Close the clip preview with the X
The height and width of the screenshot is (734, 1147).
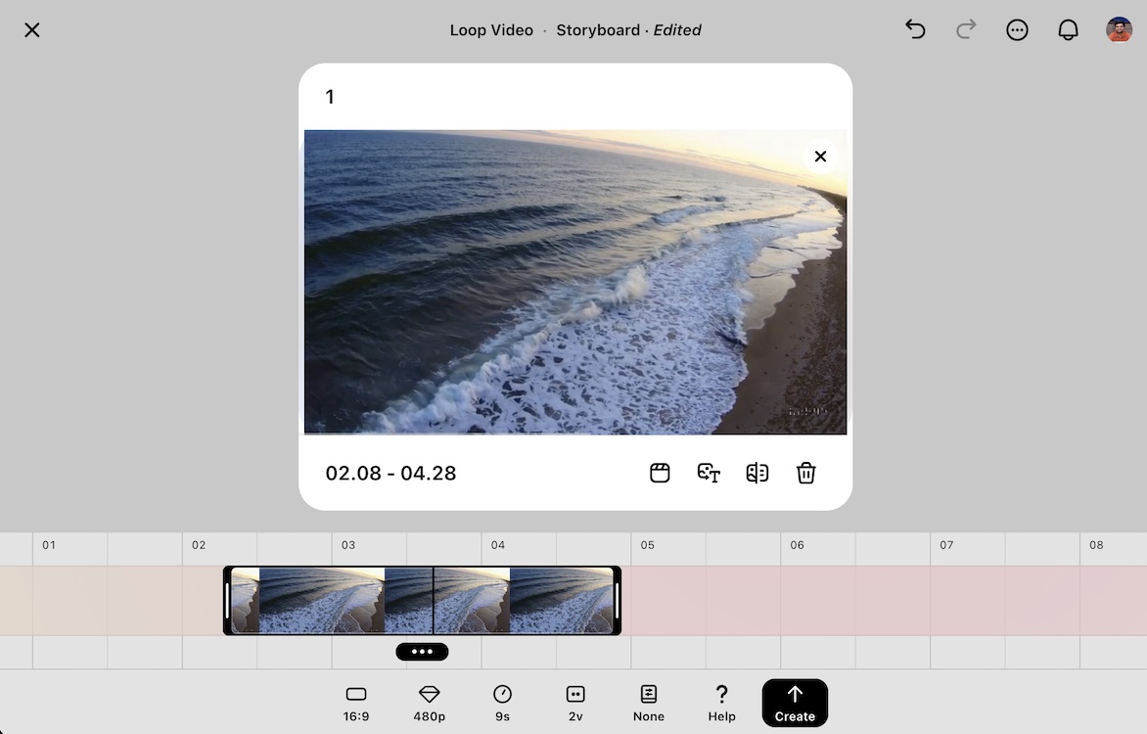click(820, 156)
